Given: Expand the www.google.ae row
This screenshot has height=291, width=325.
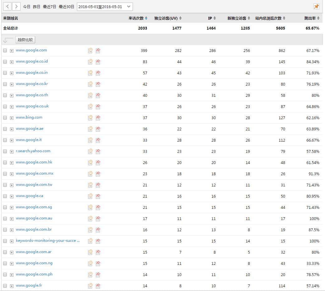Looking at the screenshot, I should [x=12, y=129].
